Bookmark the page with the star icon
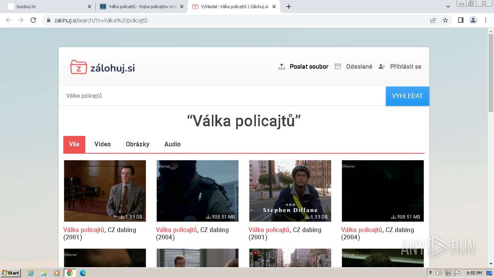 click(x=445, y=20)
